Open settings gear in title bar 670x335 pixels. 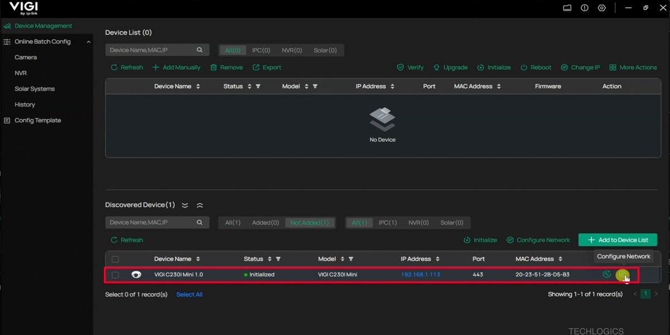(x=601, y=8)
